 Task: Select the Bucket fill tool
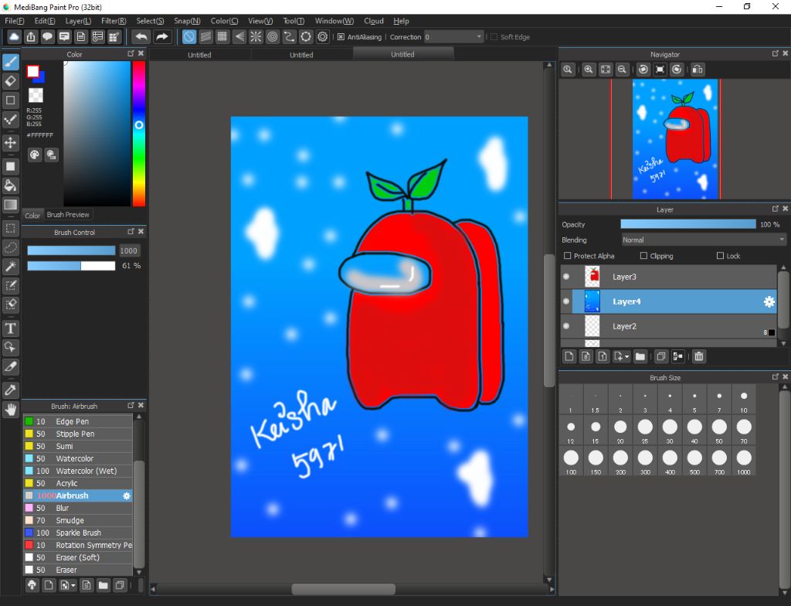(x=11, y=186)
